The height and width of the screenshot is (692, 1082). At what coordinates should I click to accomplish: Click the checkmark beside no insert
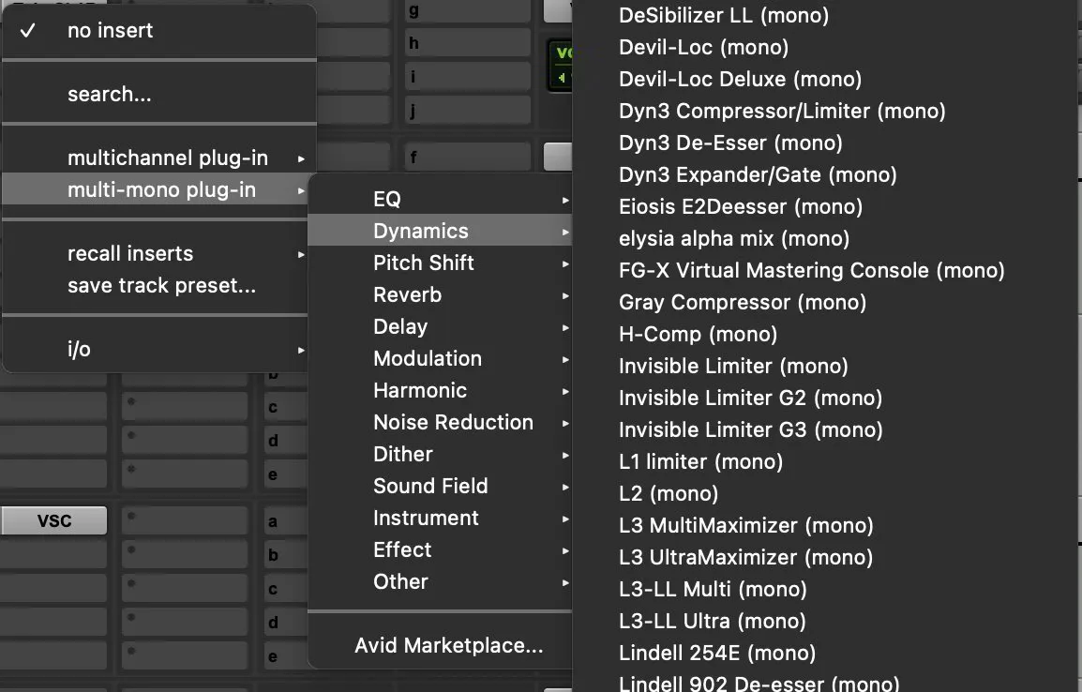click(x=29, y=31)
